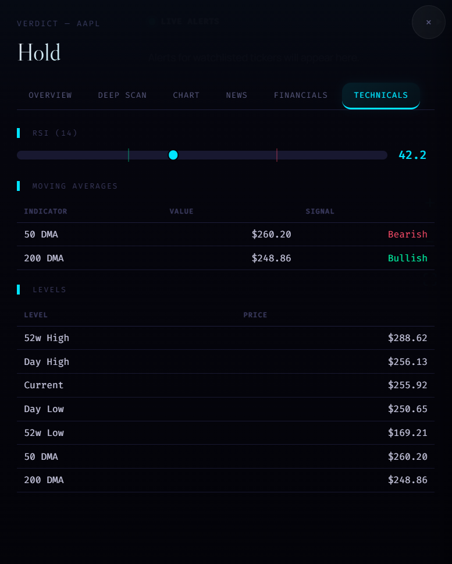The image size is (452, 564).
Task: Sort by the Indicator column header
Action: tap(45, 211)
